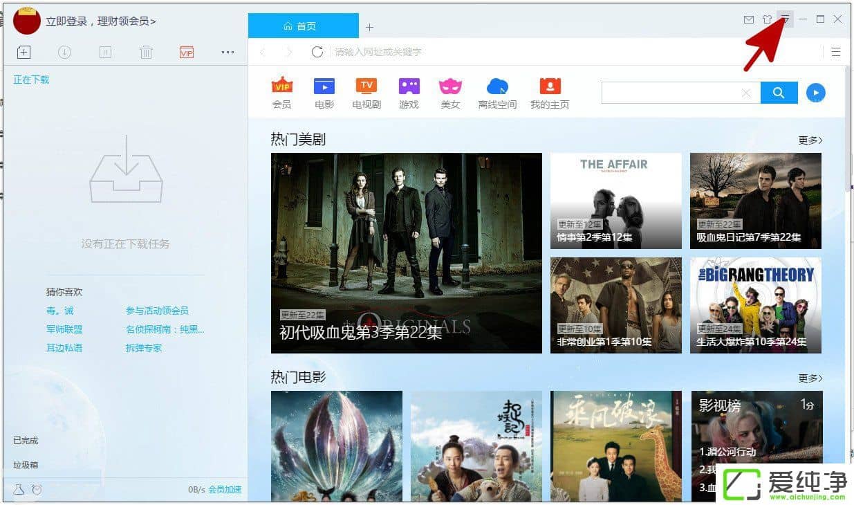The height and width of the screenshot is (505, 854).
Task: Open the skin shirt icon in title bar
Action: click(x=767, y=19)
